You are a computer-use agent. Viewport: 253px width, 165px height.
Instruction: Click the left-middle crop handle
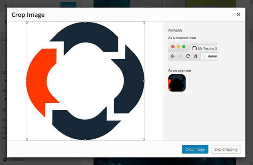(27, 81)
